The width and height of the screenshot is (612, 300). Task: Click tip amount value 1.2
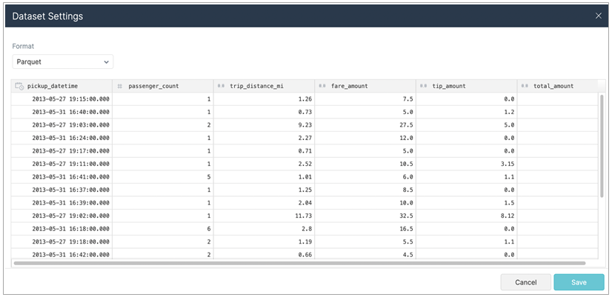(509, 112)
